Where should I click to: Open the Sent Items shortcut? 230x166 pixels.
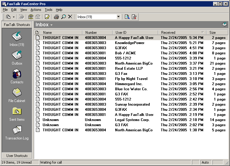(17, 114)
